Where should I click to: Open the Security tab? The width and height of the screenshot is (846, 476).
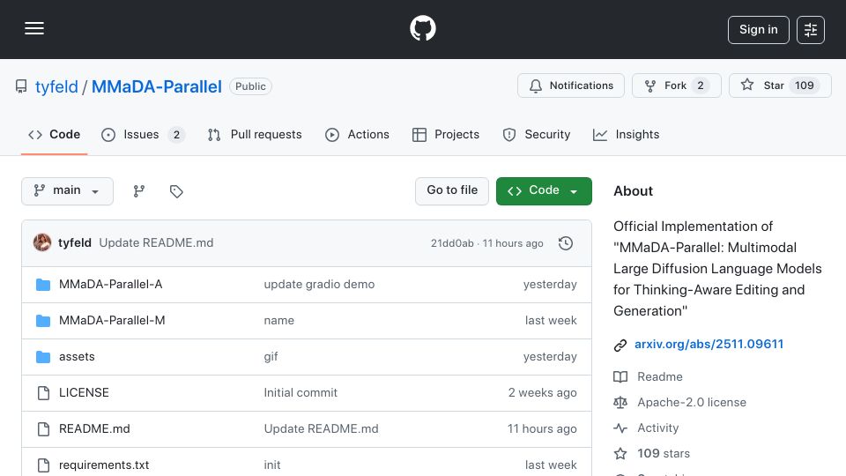click(537, 134)
